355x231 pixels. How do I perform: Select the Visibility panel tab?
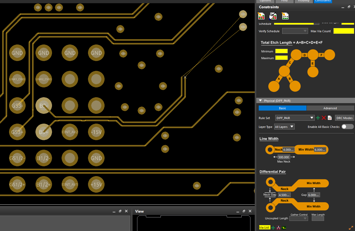[304, 1]
